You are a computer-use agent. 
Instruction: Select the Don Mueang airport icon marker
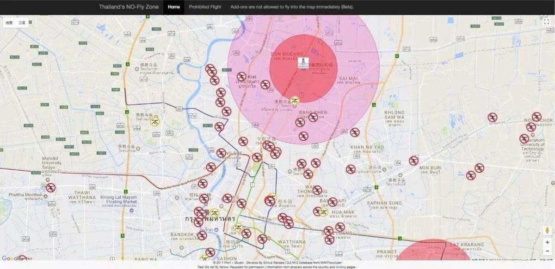[x=303, y=64]
